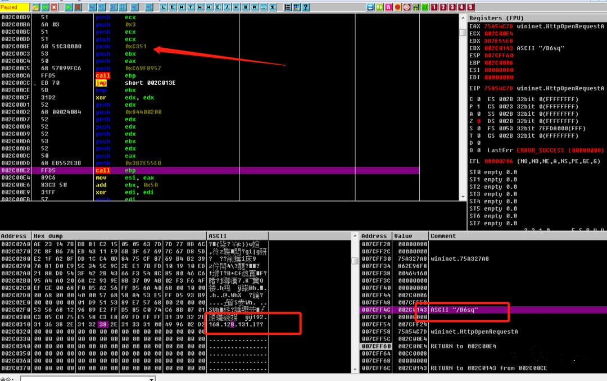Click the red number 3 toolbar button
Viewport: 607px width, 381px height.
[x=452, y=7]
